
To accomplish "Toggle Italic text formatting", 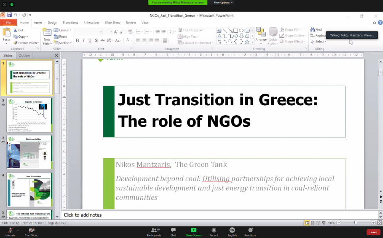I will [83, 41].
